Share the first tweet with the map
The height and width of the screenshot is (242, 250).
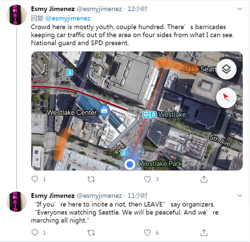(204, 179)
